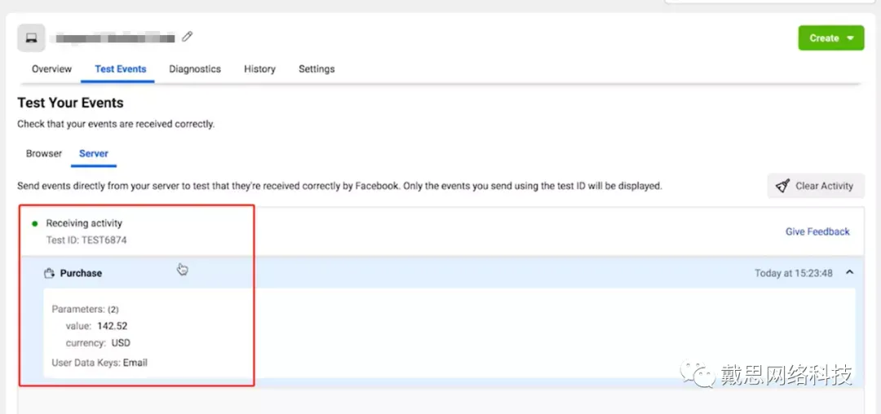Open the Diagnostics tab

[x=195, y=69]
